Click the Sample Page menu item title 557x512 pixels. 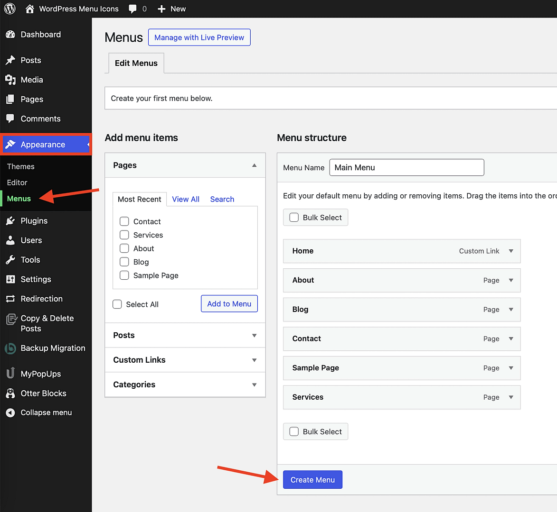[x=316, y=368]
